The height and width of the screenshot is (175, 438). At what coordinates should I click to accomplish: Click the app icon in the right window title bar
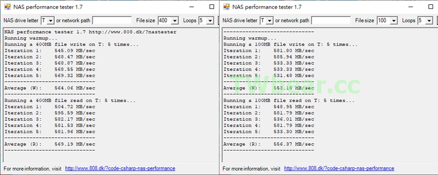click(x=226, y=7)
